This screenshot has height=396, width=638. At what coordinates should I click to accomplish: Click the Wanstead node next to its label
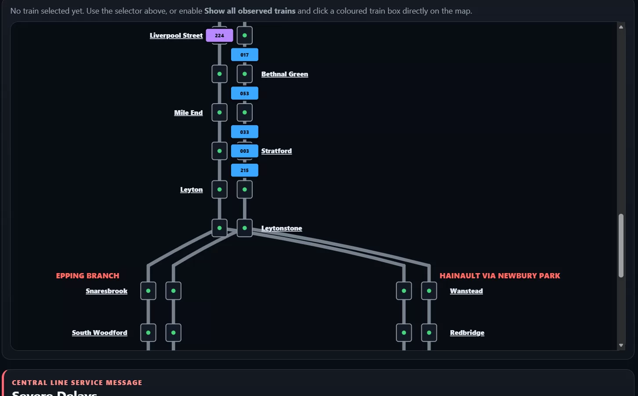click(x=429, y=291)
